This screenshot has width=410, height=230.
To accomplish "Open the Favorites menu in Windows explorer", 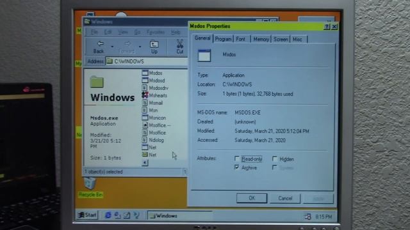I will tap(156, 32).
